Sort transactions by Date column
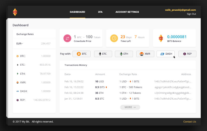The height and width of the screenshot is (131, 207). click(x=67, y=74)
